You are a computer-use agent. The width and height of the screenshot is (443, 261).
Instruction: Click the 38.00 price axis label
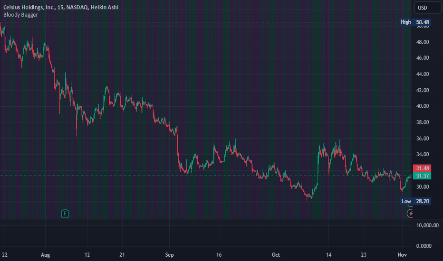pos(423,122)
